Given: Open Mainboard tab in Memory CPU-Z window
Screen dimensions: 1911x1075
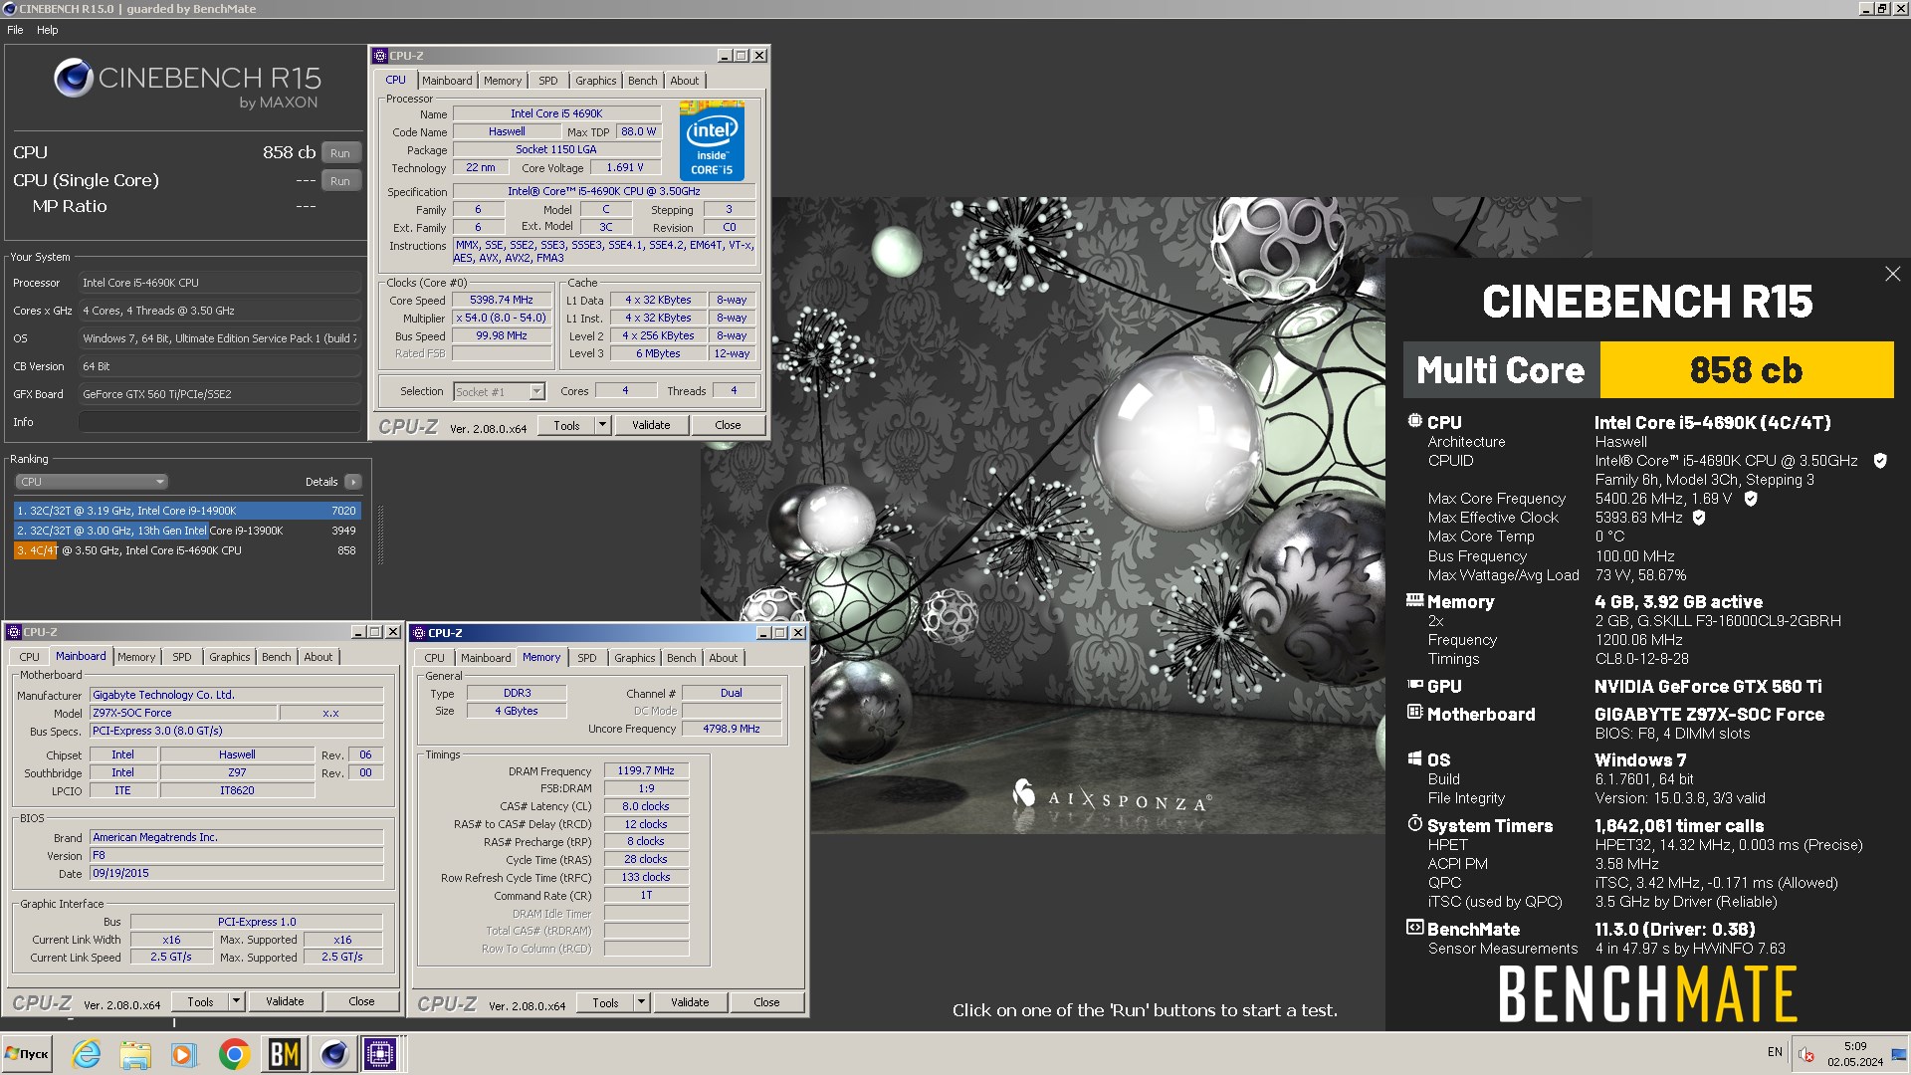Looking at the screenshot, I should (x=486, y=658).
